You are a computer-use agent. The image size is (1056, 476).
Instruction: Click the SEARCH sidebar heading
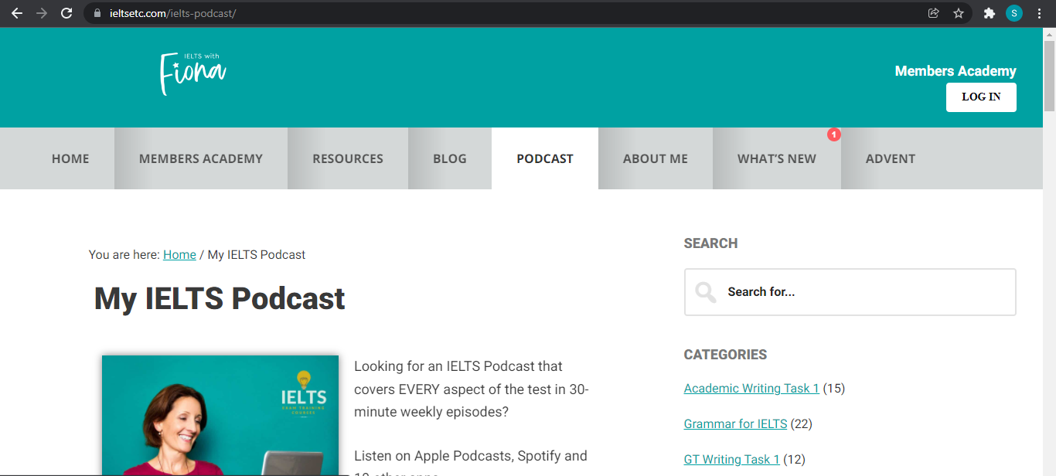[710, 243]
